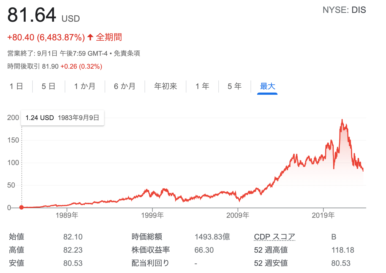The height and width of the screenshot is (273, 386).
Task: Click the 株価収益率 label
Action: pos(151,250)
